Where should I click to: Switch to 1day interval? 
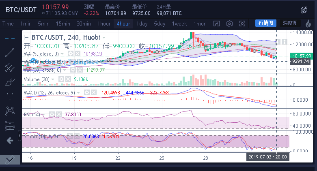[142, 24]
